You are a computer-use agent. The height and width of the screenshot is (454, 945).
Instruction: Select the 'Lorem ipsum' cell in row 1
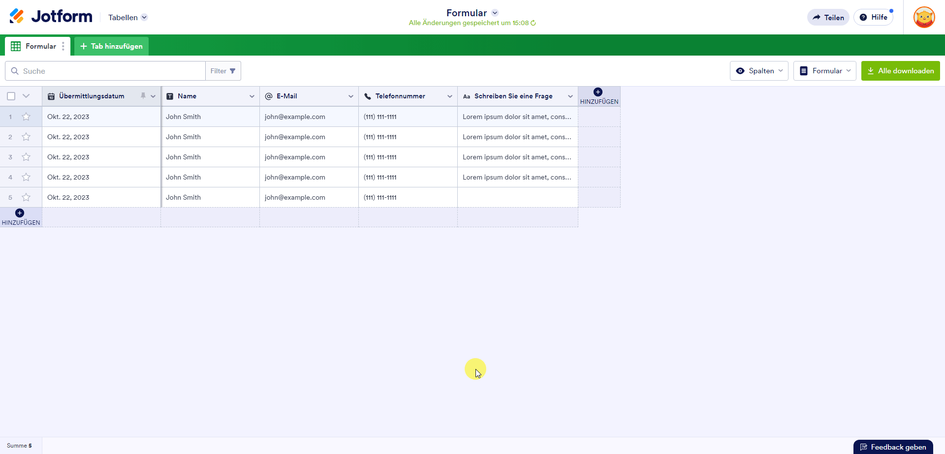pyautogui.click(x=518, y=117)
